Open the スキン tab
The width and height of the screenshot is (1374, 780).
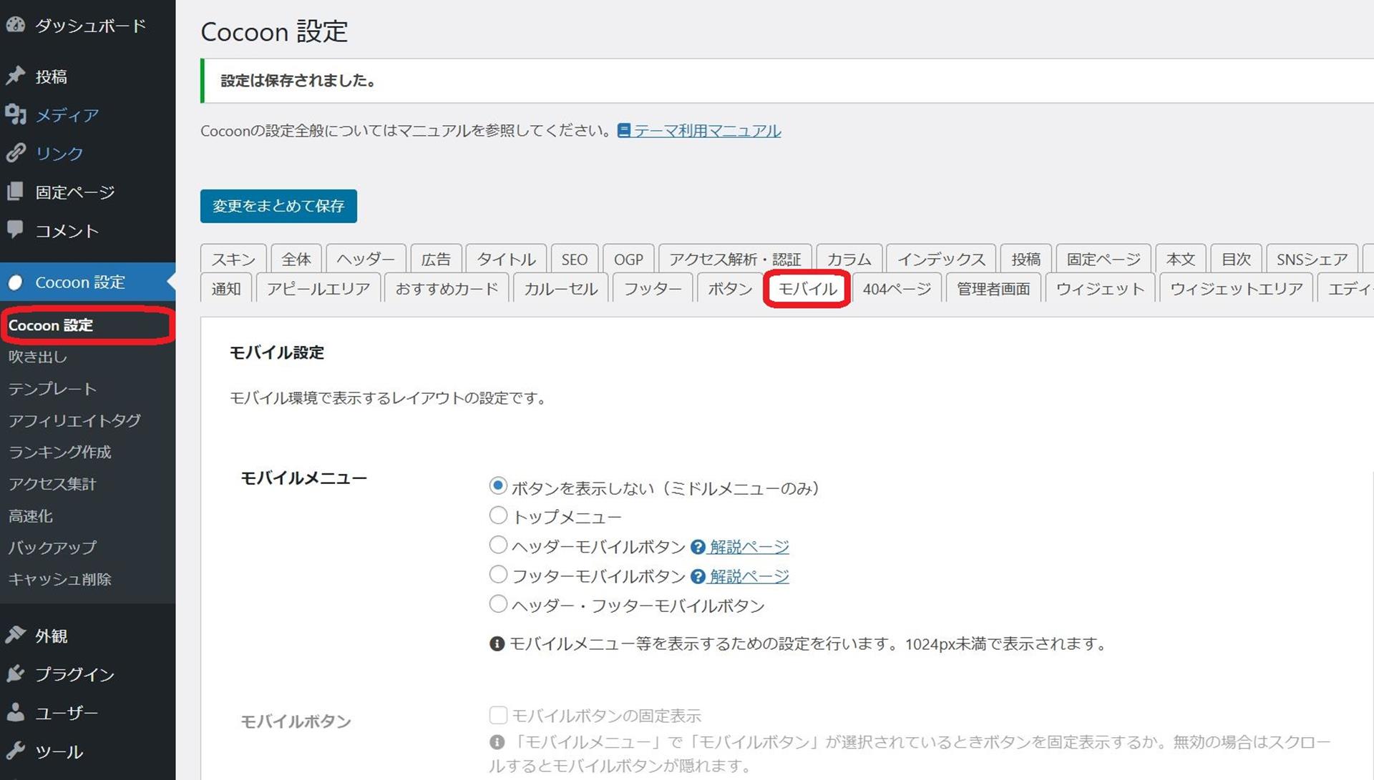[233, 259]
